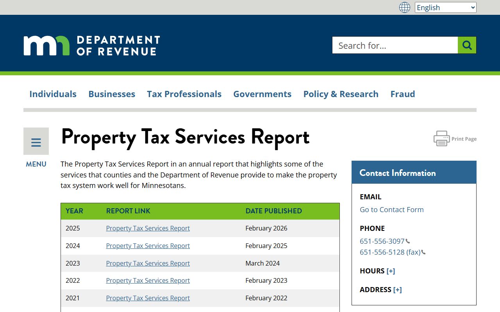Image resolution: width=500 pixels, height=312 pixels.
Task: Open the 2023 Property Tax Services Report
Action: (148, 263)
